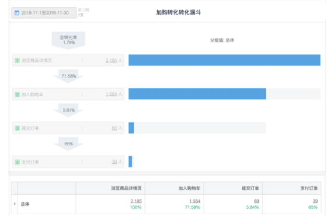Click the 65% conversion arrow
Viewport: 330px width, 220px height.
click(68, 144)
